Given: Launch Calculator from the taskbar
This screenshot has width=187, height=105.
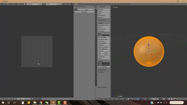Looking at the screenshot, I should [x=23, y=102].
